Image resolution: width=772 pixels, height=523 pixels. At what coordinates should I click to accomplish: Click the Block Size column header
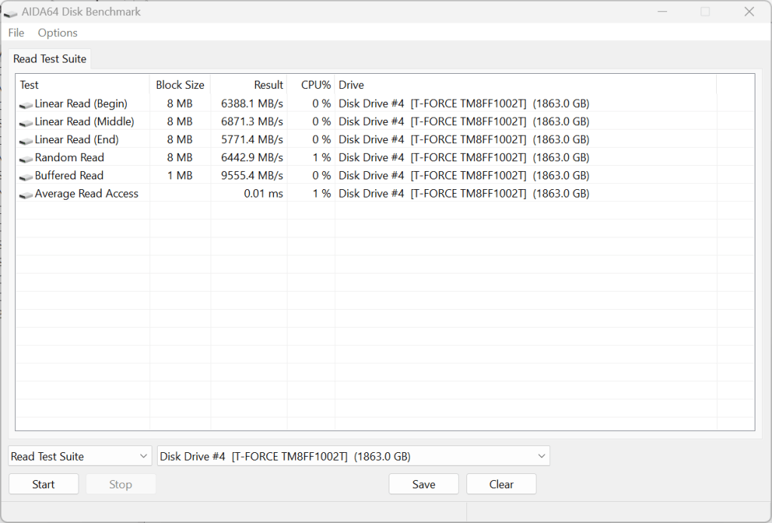[180, 84]
